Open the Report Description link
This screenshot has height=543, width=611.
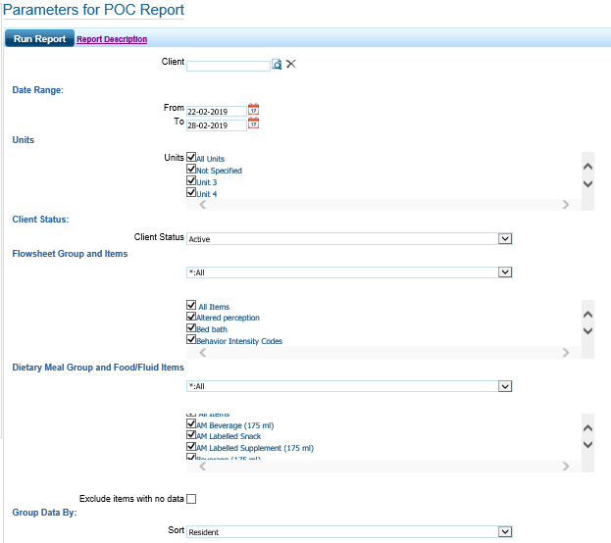click(112, 39)
